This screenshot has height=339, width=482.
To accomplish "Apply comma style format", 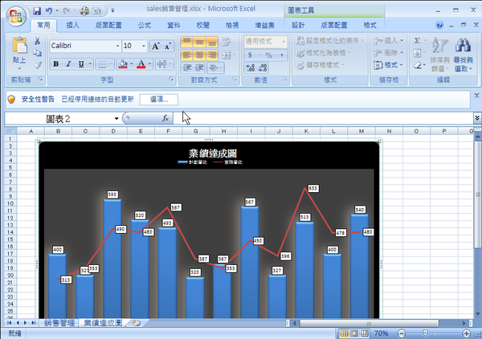I will (x=281, y=55).
